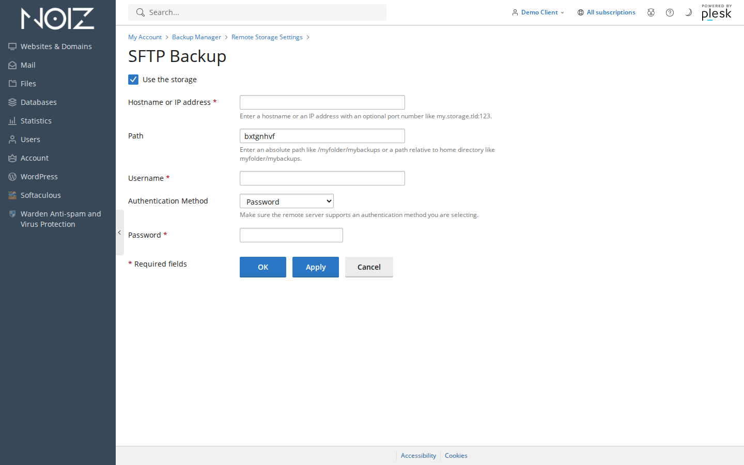Click the Users person icon
Viewport: 744px width, 465px height.
12,139
